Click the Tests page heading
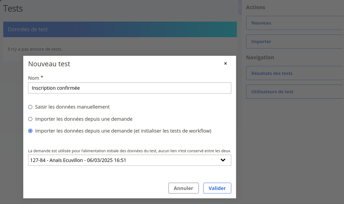 coord(13,8)
